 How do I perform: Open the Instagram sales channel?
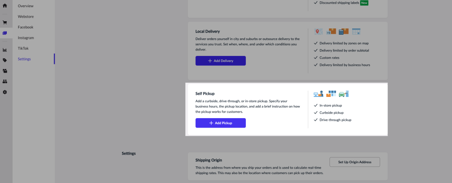[26, 38]
